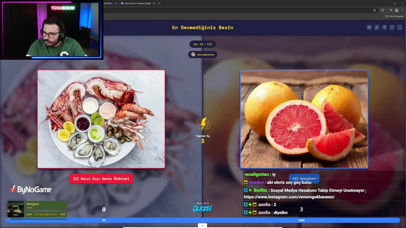Seek the Margiela song waveform progress

click(46, 214)
